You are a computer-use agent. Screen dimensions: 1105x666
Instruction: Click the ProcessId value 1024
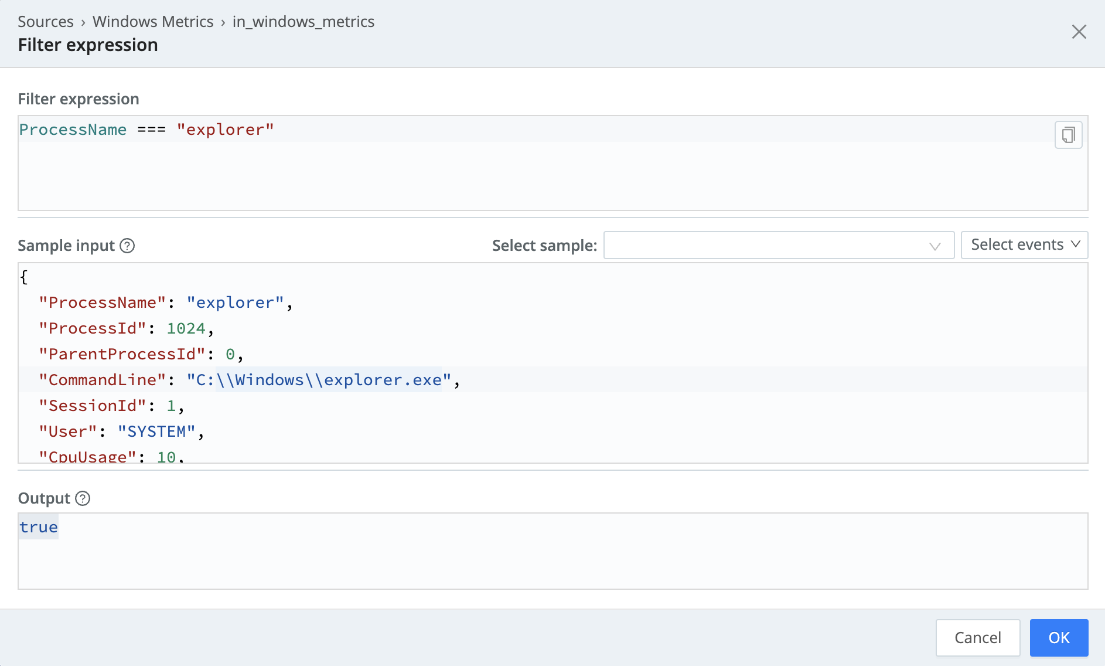point(187,328)
